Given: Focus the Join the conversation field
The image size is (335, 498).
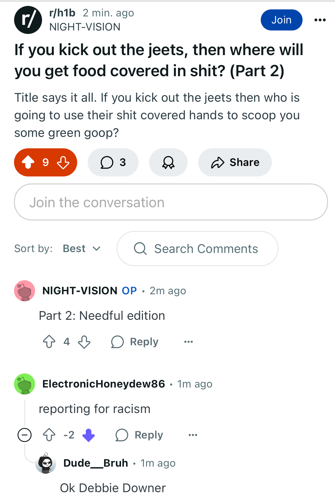Looking at the screenshot, I should (x=171, y=202).
